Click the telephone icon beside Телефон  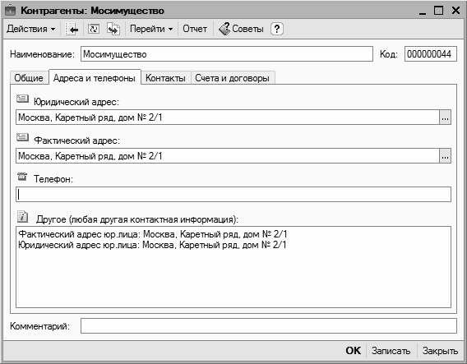[22, 177]
